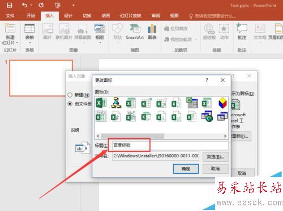Add a 批注 comment
The height and width of the screenshot is (211, 283).
click(242, 32)
